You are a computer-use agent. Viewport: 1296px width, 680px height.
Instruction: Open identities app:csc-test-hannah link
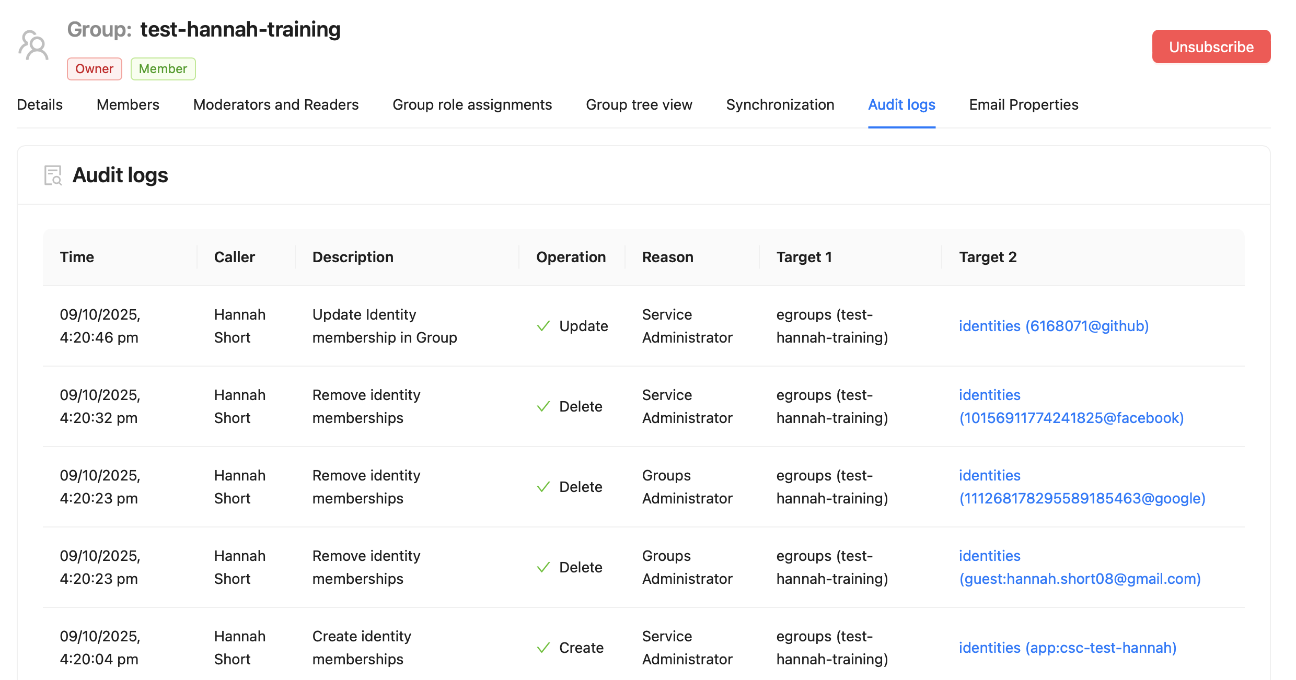tap(1067, 648)
